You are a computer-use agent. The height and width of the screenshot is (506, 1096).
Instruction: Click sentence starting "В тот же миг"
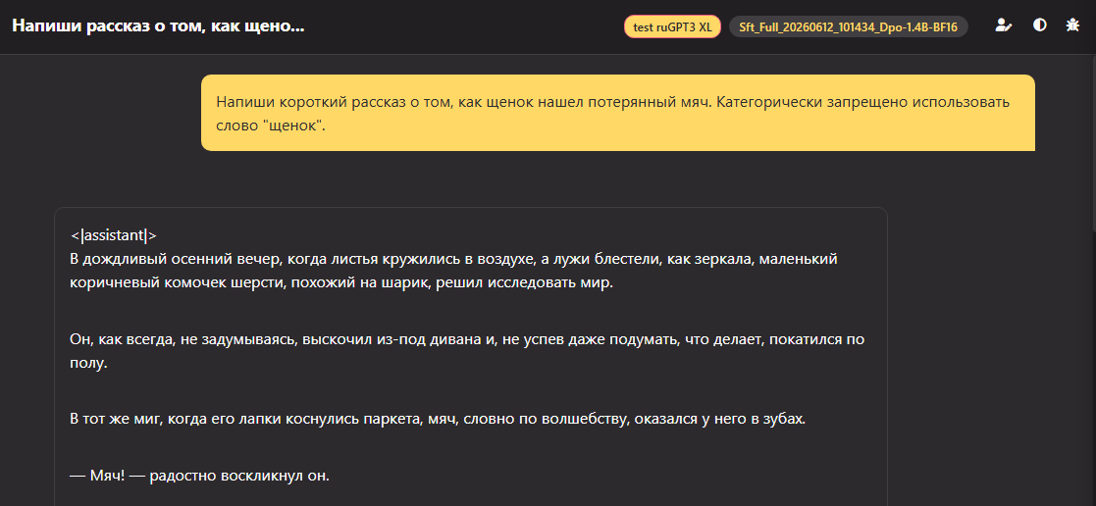click(x=438, y=420)
